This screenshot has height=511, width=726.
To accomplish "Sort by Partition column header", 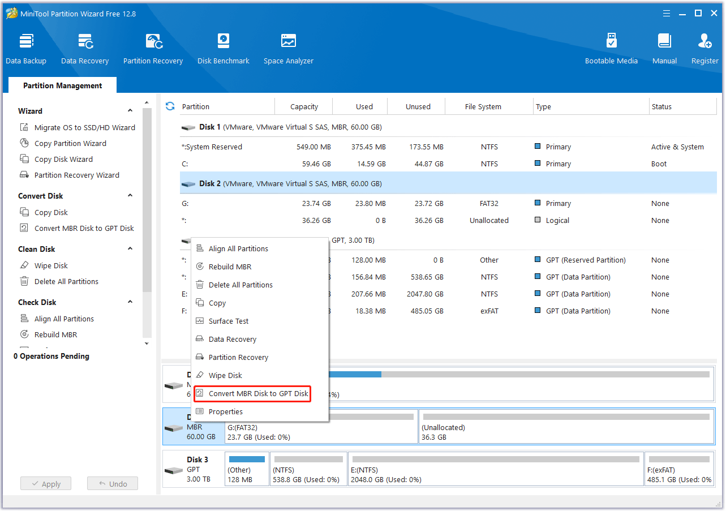I will (x=227, y=106).
